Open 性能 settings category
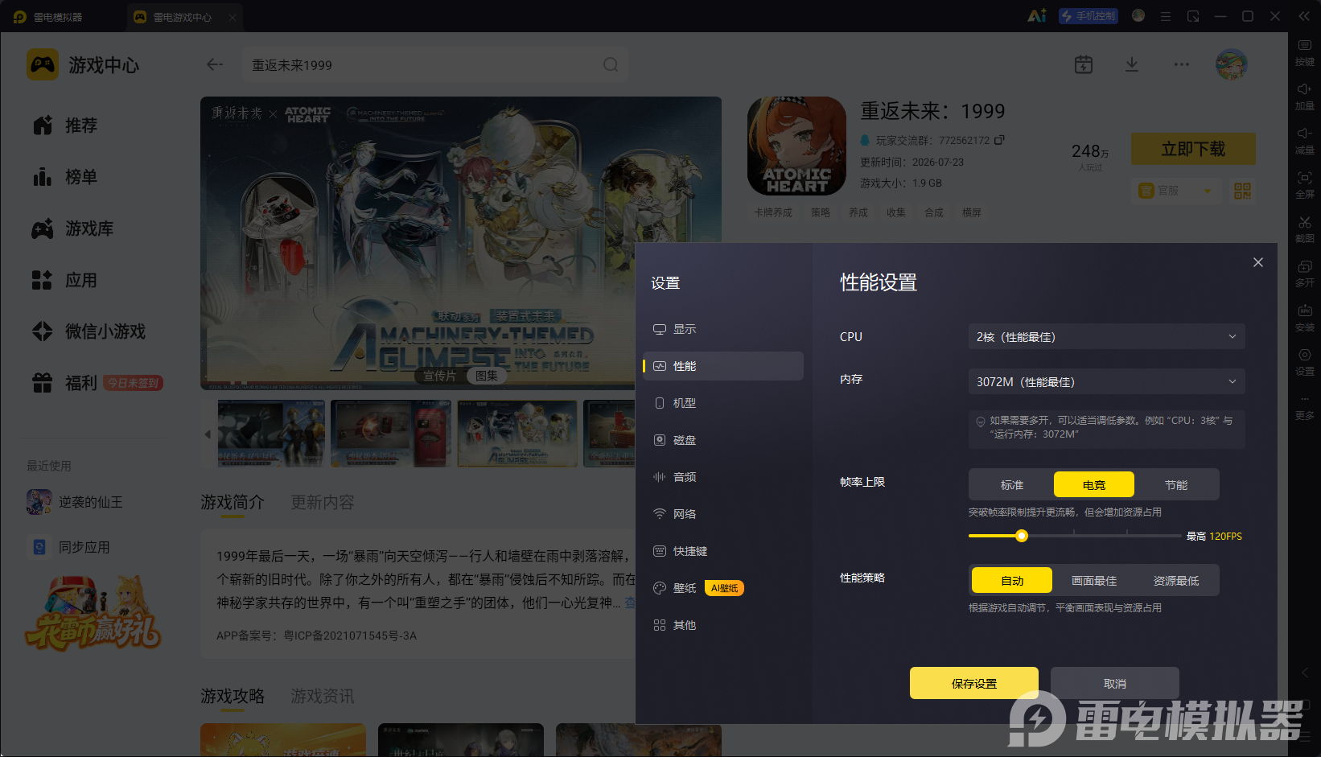This screenshot has width=1321, height=757. [723, 366]
